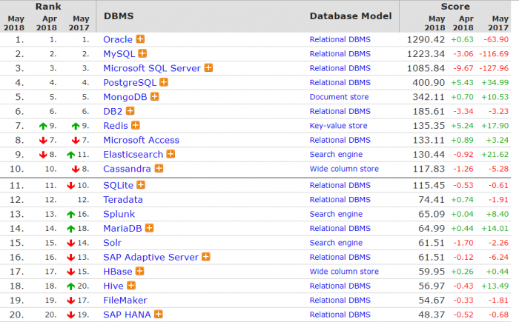The width and height of the screenshot is (519, 322).
Task: Click the plus icon beside HBase
Action: click(x=140, y=271)
